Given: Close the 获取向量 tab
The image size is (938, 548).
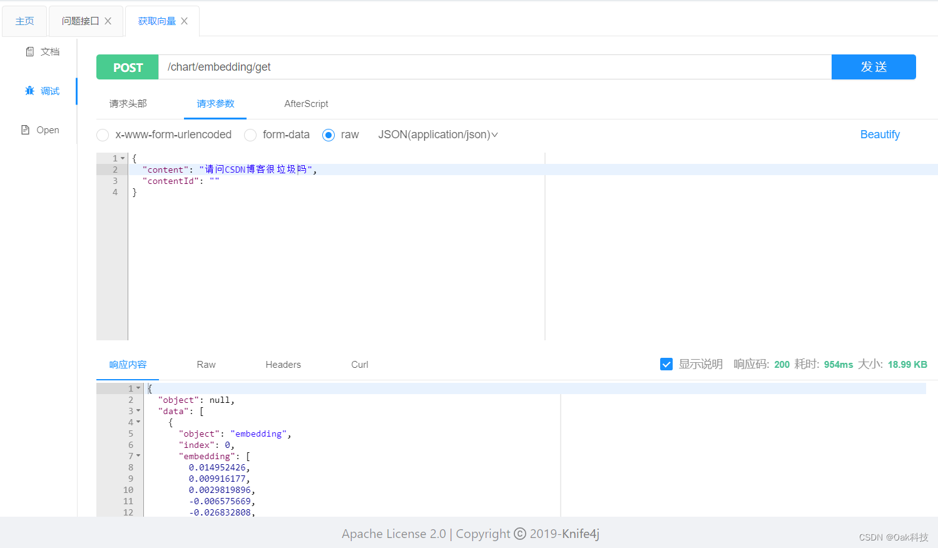Looking at the screenshot, I should 185,21.
